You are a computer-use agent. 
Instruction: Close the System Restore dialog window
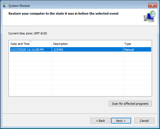pyautogui.click(x=153, y=6)
